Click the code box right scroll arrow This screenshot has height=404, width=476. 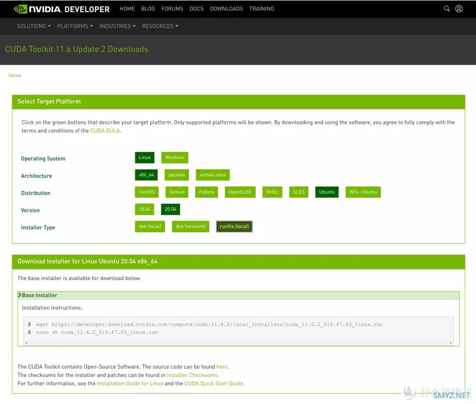tap(450, 343)
